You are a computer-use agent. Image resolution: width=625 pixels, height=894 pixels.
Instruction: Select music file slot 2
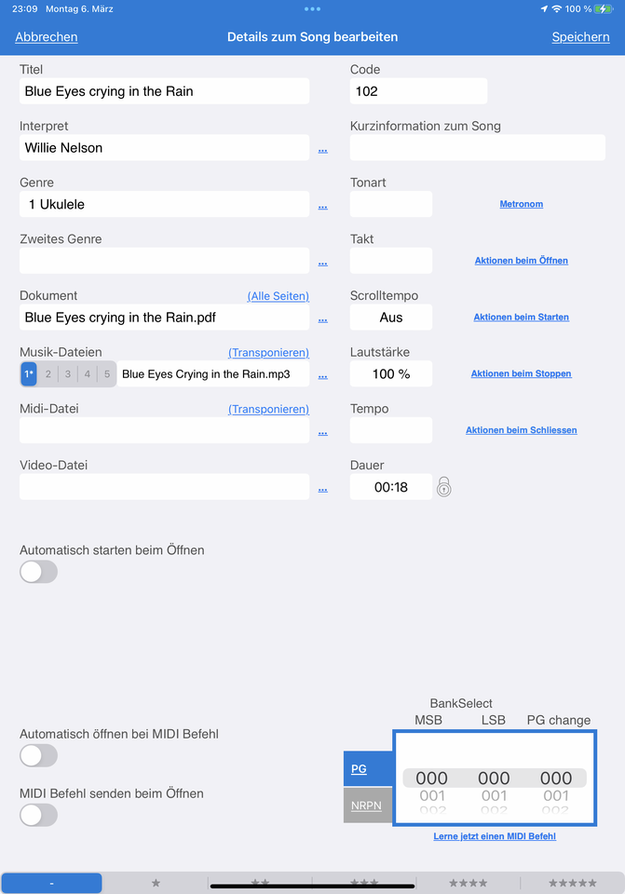(x=48, y=374)
